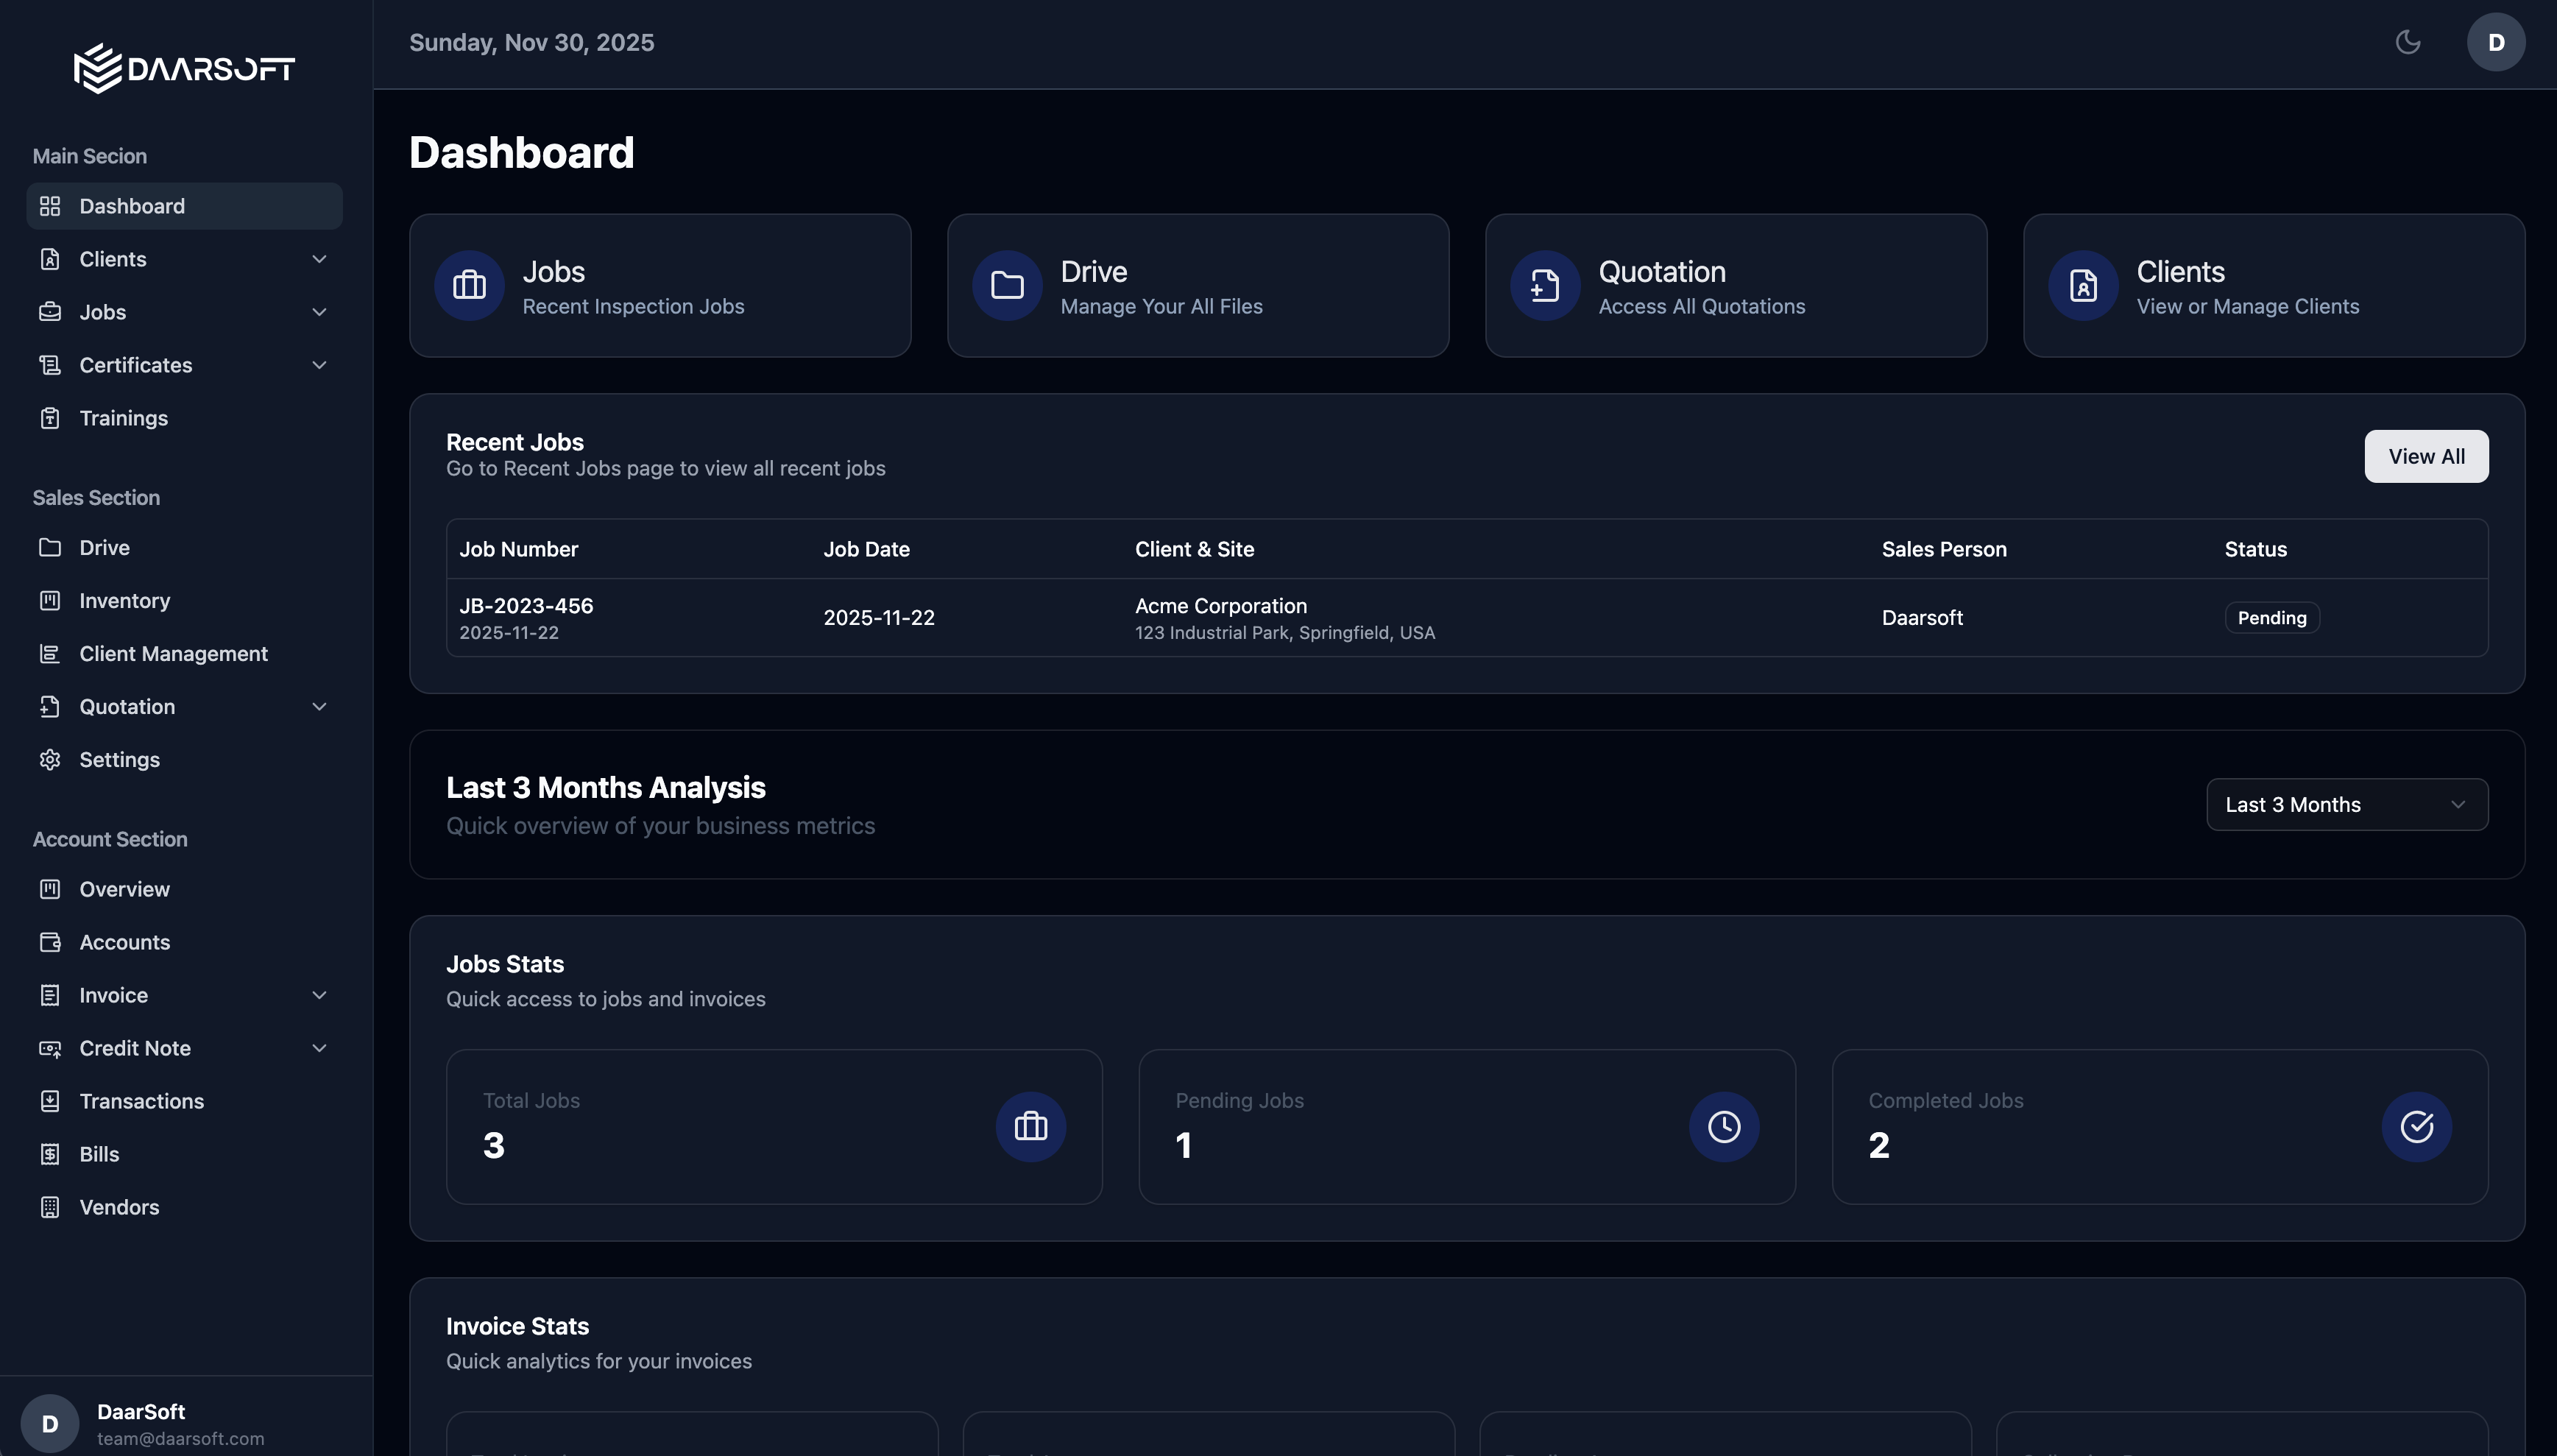Open the Quotation card icon to access quotations
Screen dimensions: 2557x1456
(x=1543, y=285)
